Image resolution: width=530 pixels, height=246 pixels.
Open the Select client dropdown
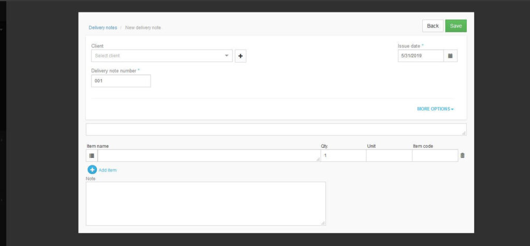(162, 56)
